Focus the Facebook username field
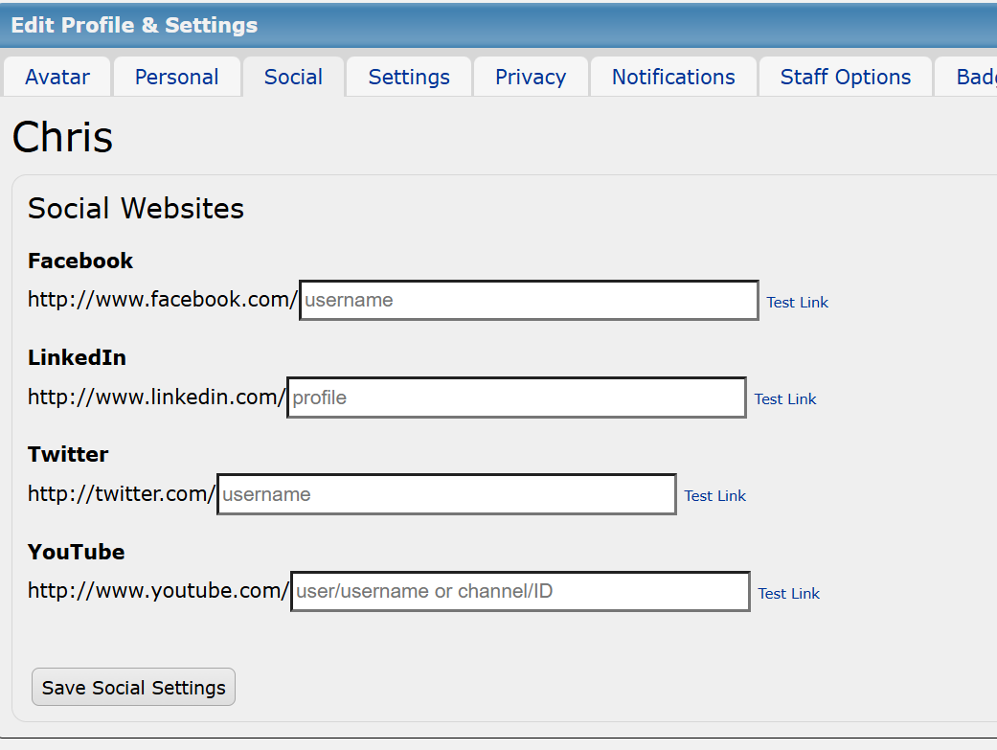 click(x=529, y=300)
